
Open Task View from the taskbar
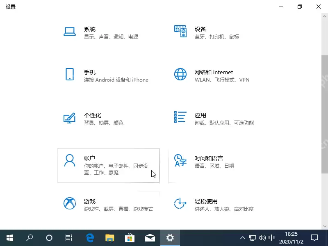68,237
